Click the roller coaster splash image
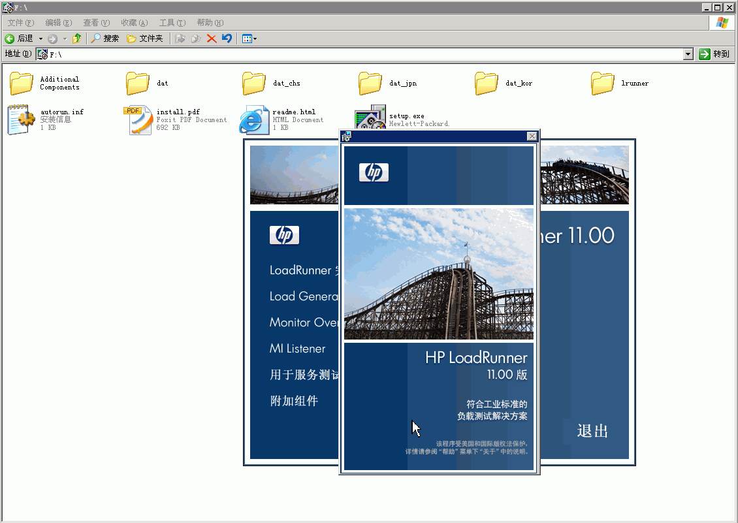Image resolution: width=738 pixels, height=523 pixels. 439,274
